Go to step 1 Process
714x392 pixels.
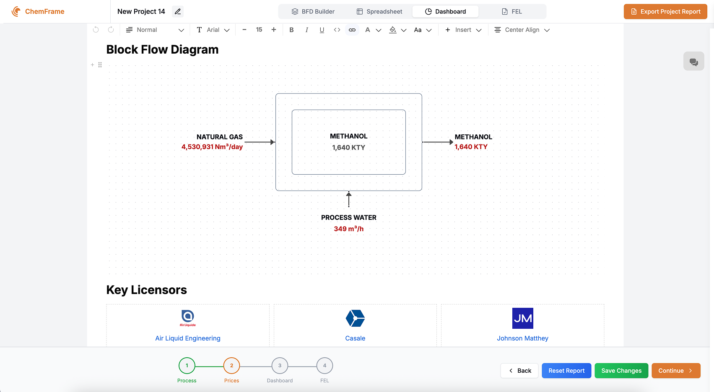pos(187,366)
